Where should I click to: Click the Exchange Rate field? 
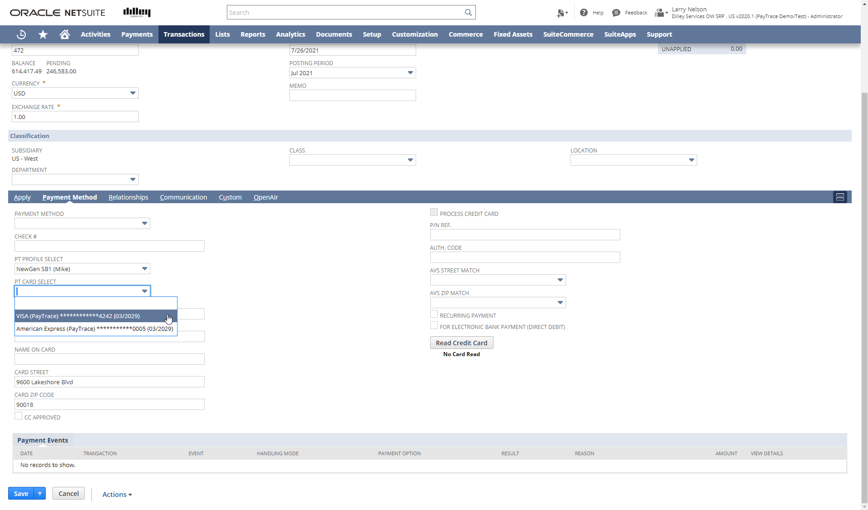(x=75, y=117)
